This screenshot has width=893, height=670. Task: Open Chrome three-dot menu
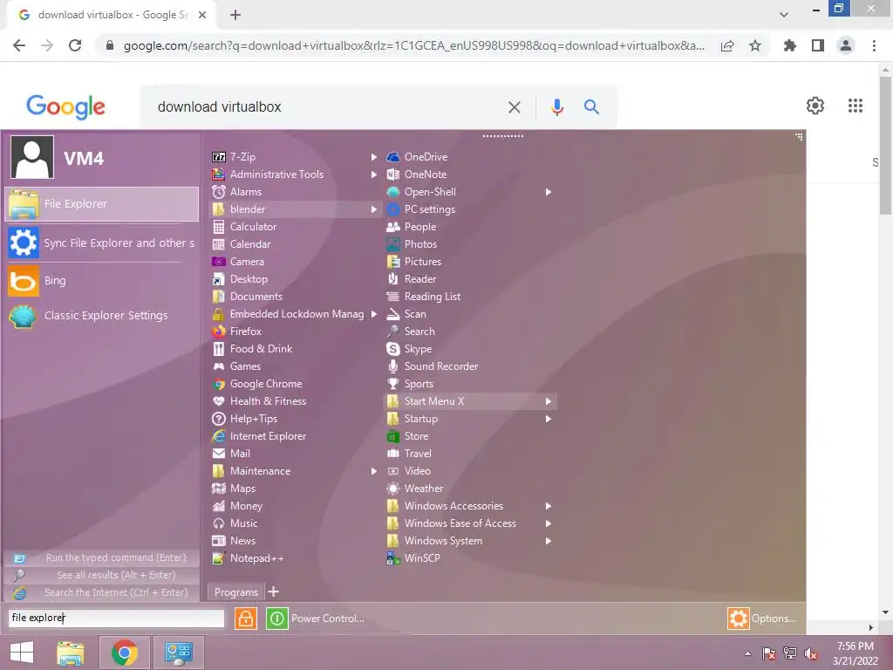874,45
